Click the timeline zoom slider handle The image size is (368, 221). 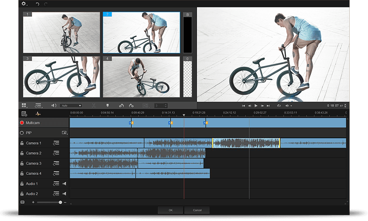point(61,202)
